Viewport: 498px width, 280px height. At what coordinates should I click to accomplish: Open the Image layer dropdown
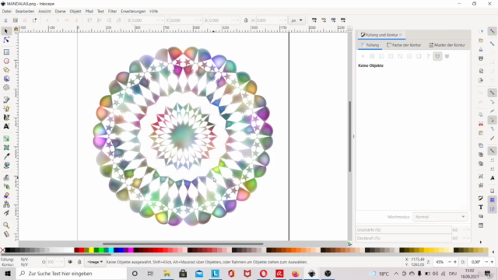pyautogui.click(x=95, y=262)
